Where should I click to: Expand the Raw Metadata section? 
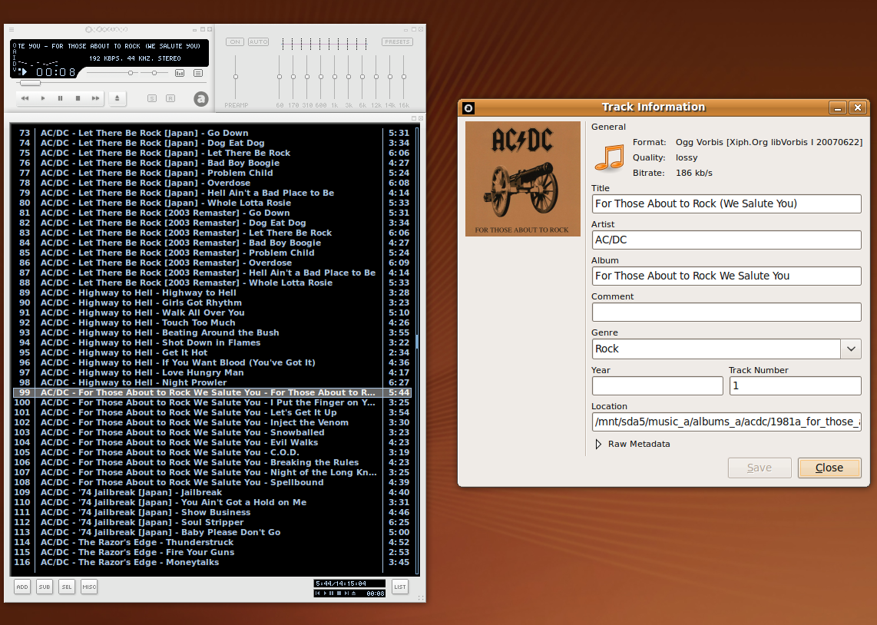click(x=598, y=444)
